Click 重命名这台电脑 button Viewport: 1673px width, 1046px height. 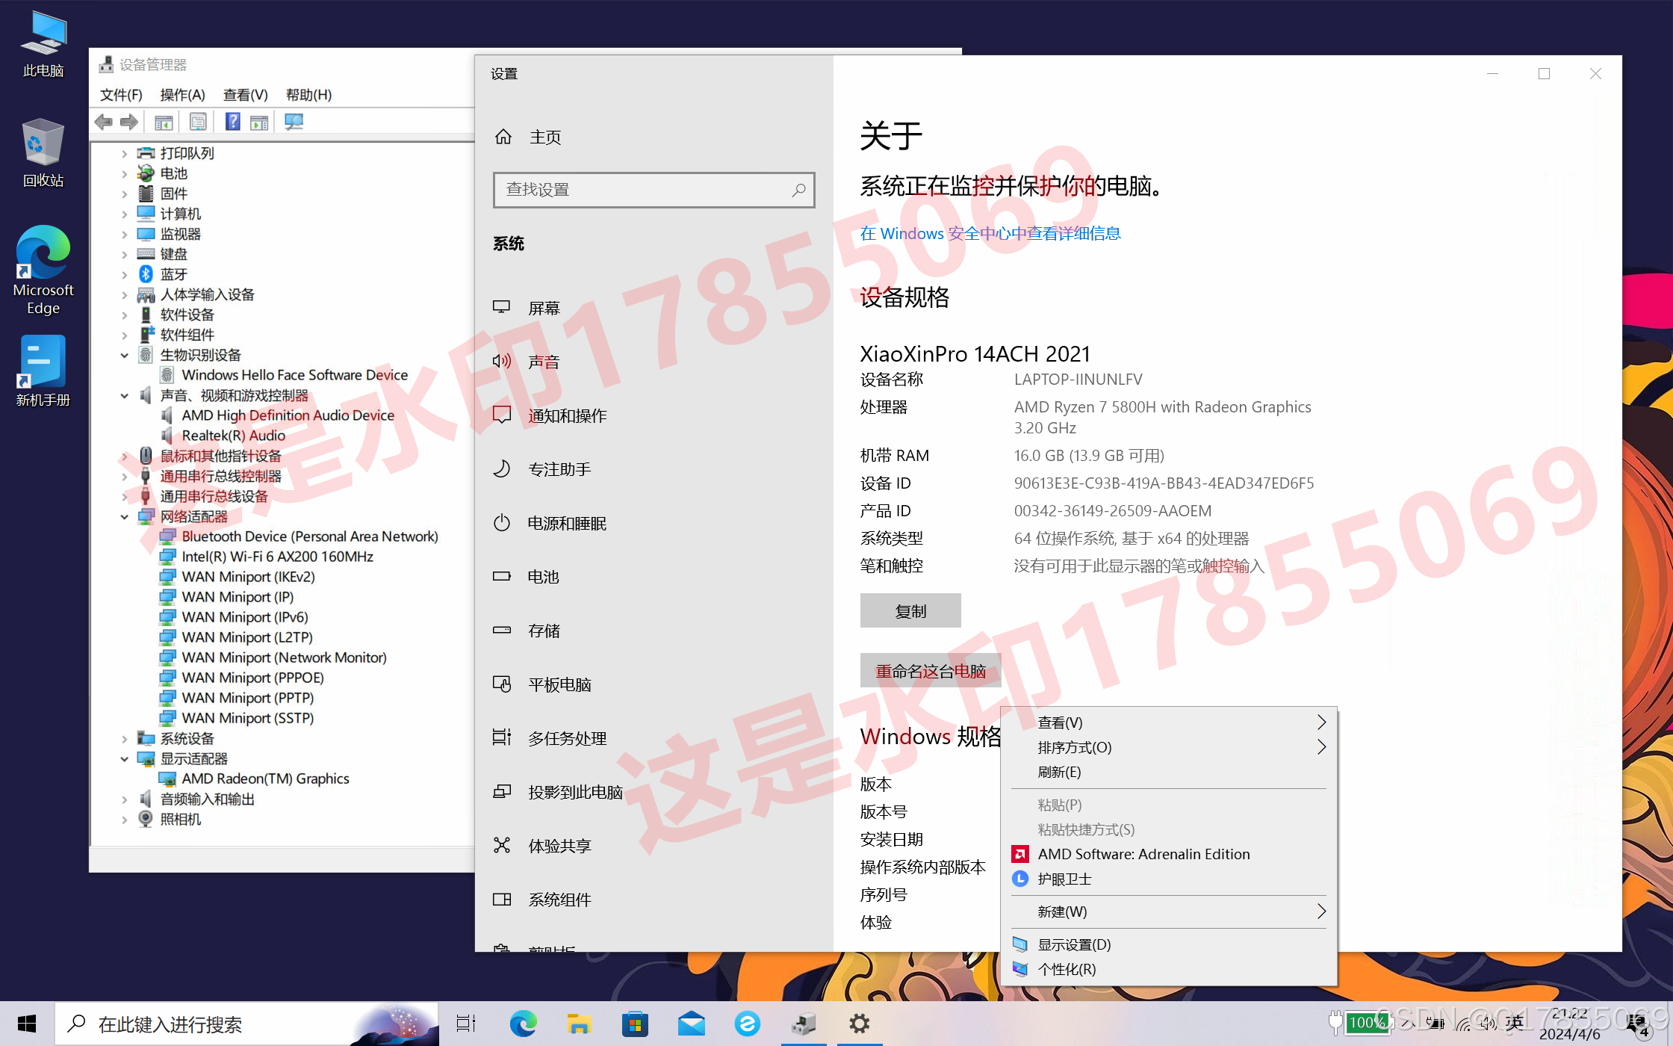pyautogui.click(x=930, y=671)
